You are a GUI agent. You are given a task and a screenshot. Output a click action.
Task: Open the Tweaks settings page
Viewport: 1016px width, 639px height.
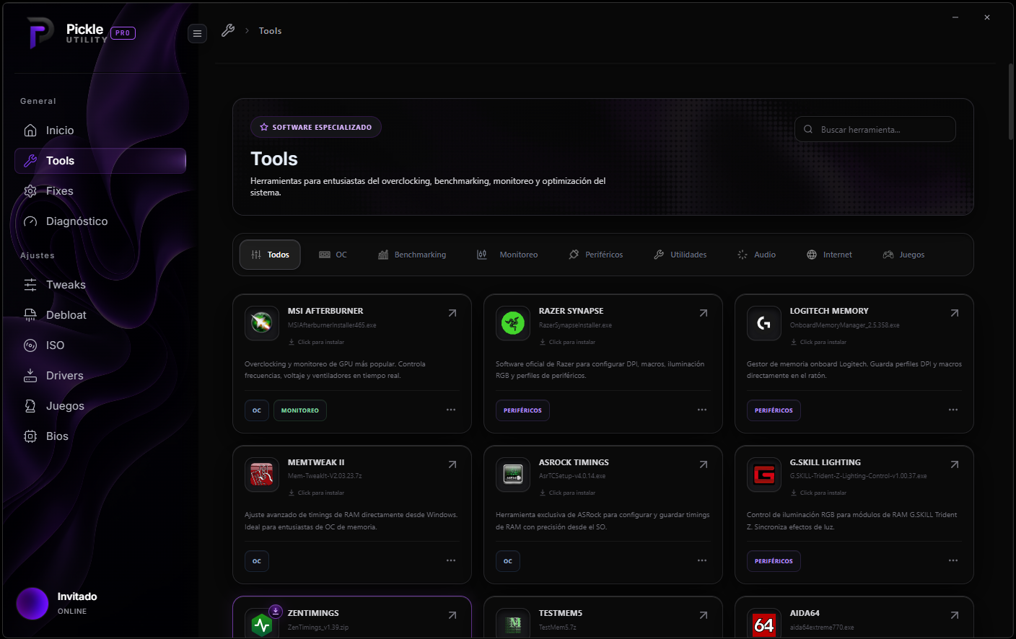click(x=100, y=285)
